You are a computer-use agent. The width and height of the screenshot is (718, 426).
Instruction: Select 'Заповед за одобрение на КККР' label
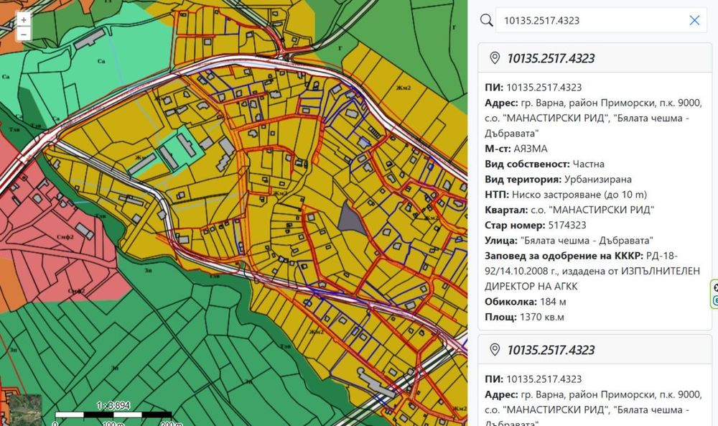(x=564, y=256)
